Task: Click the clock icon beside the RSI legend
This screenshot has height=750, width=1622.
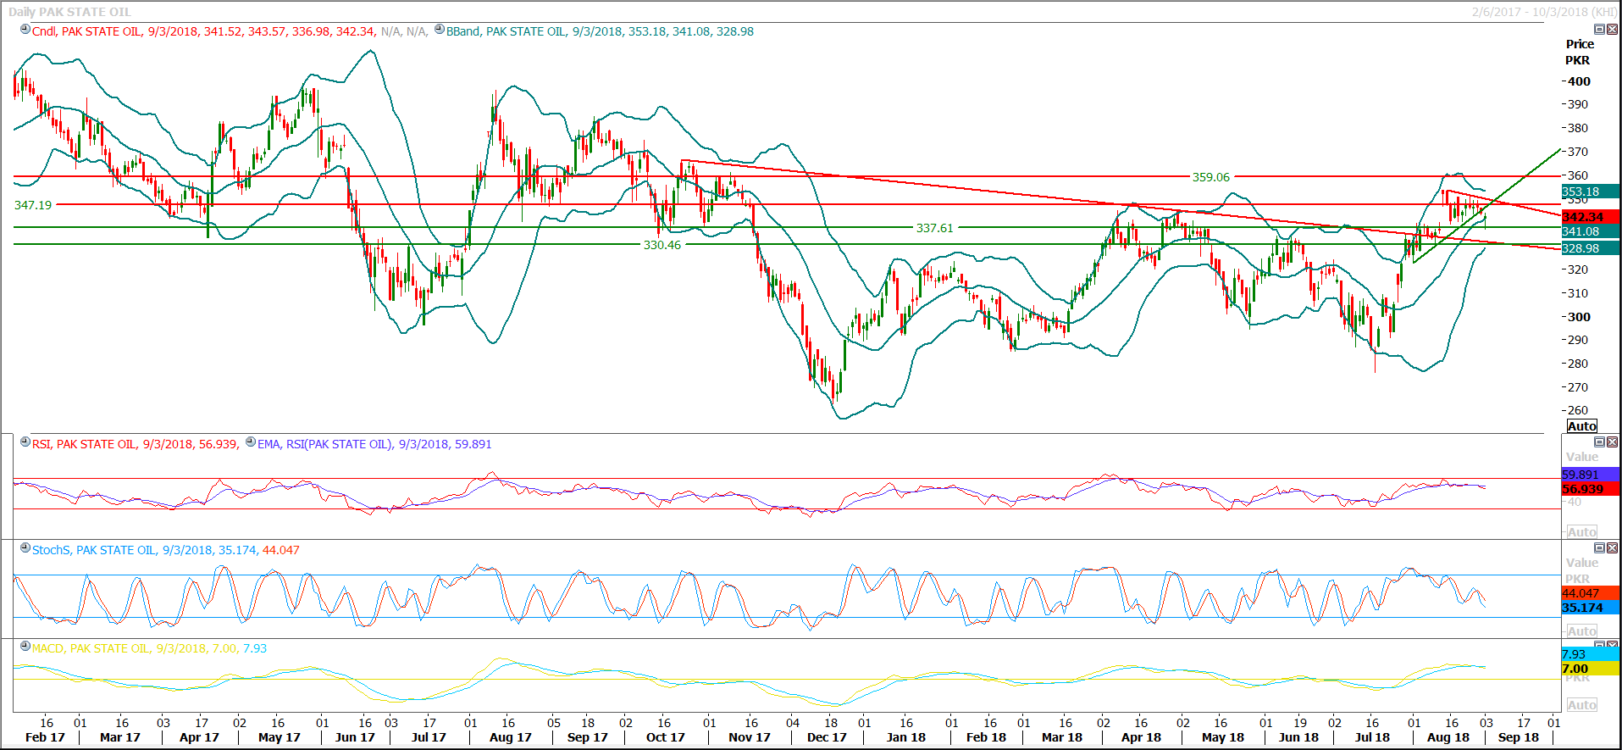Action: [x=25, y=442]
